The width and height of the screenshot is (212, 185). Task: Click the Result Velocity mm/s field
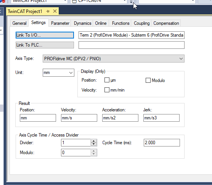tap(79, 118)
